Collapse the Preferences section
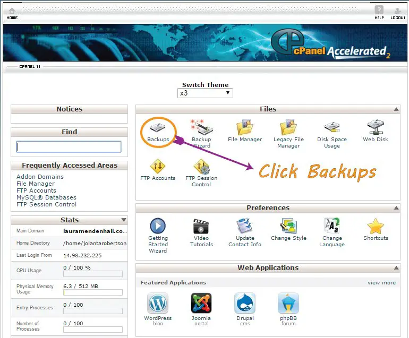 (x=396, y=207)
